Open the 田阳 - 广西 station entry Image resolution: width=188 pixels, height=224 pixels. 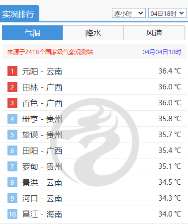42,151
